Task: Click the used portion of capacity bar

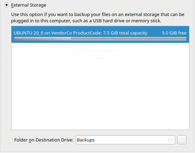Action: (42, 39)
